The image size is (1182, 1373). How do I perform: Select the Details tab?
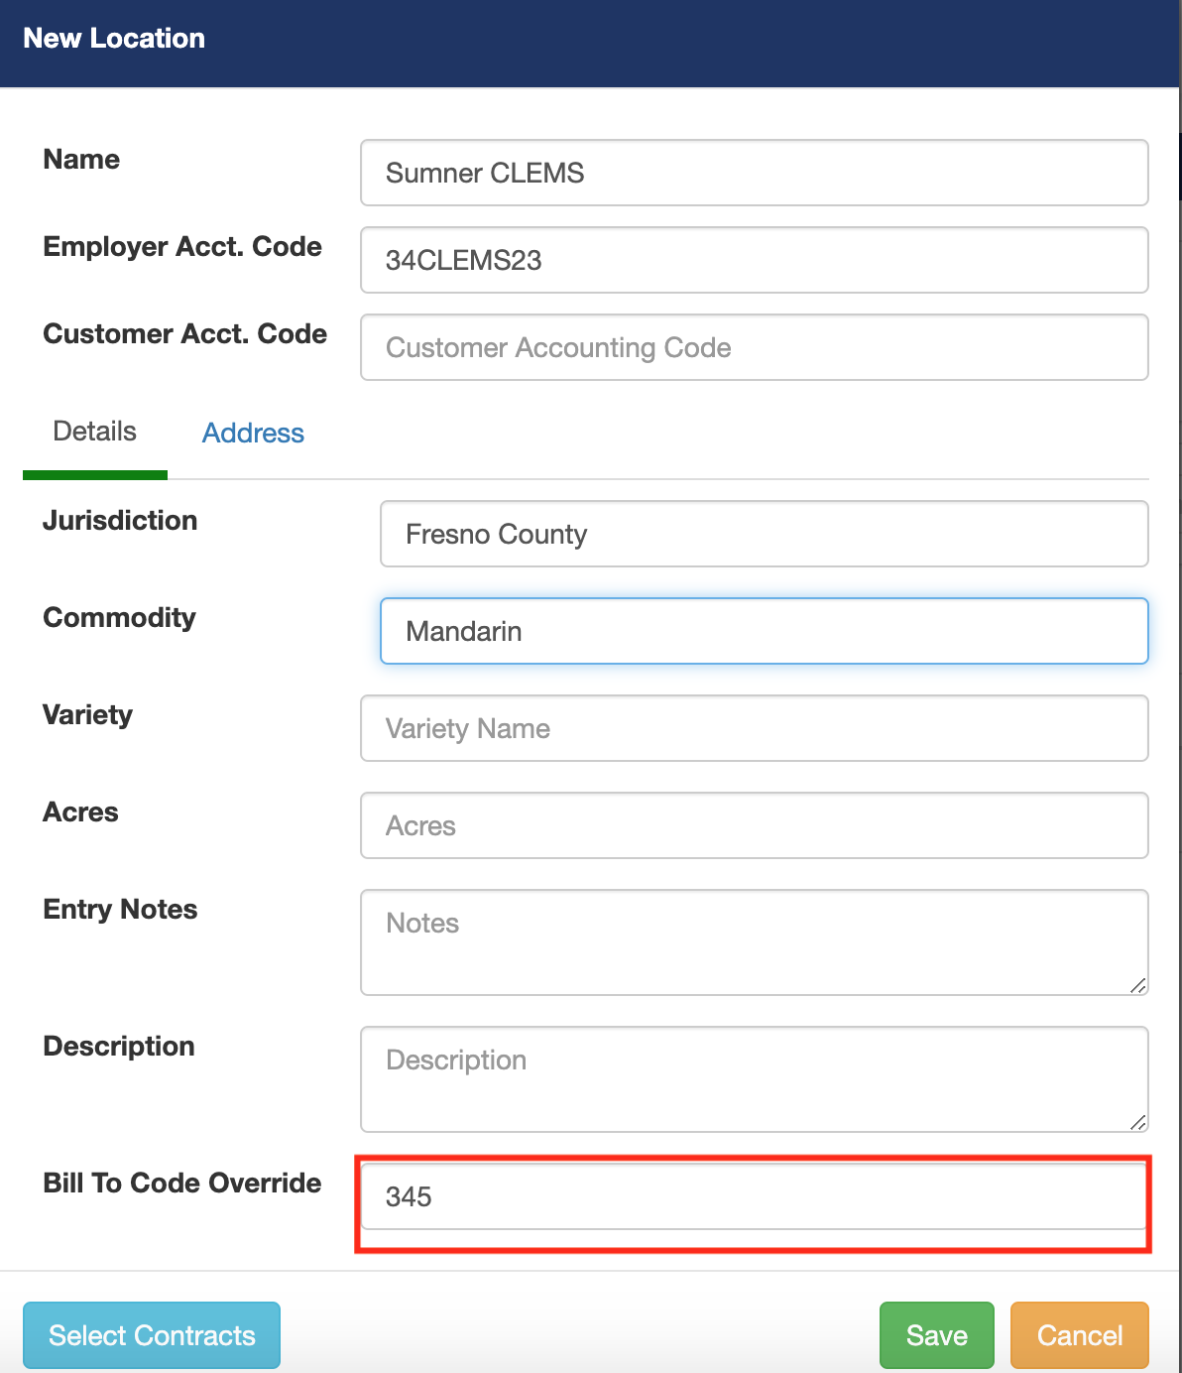(x=94, y=432)
